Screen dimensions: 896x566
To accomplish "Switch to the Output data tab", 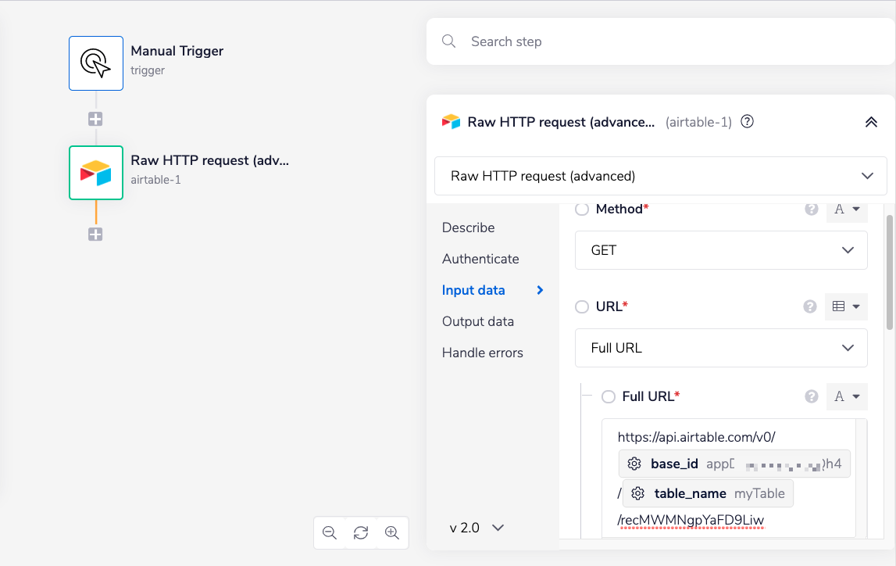I will [x=477, y=321].
